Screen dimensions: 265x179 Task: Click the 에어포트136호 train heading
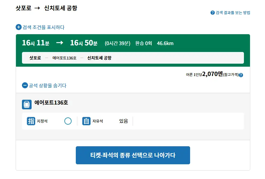(x=51, y=103)
